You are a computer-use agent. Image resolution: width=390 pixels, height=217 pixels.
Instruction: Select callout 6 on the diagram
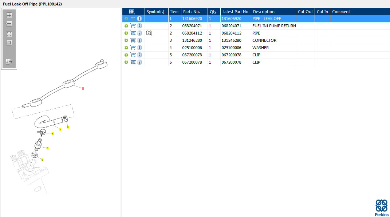(x=68, y=127)
